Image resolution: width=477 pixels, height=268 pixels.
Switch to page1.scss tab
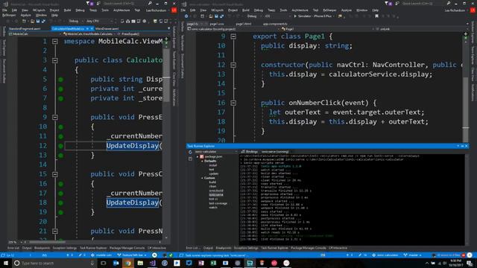[217, 24]
